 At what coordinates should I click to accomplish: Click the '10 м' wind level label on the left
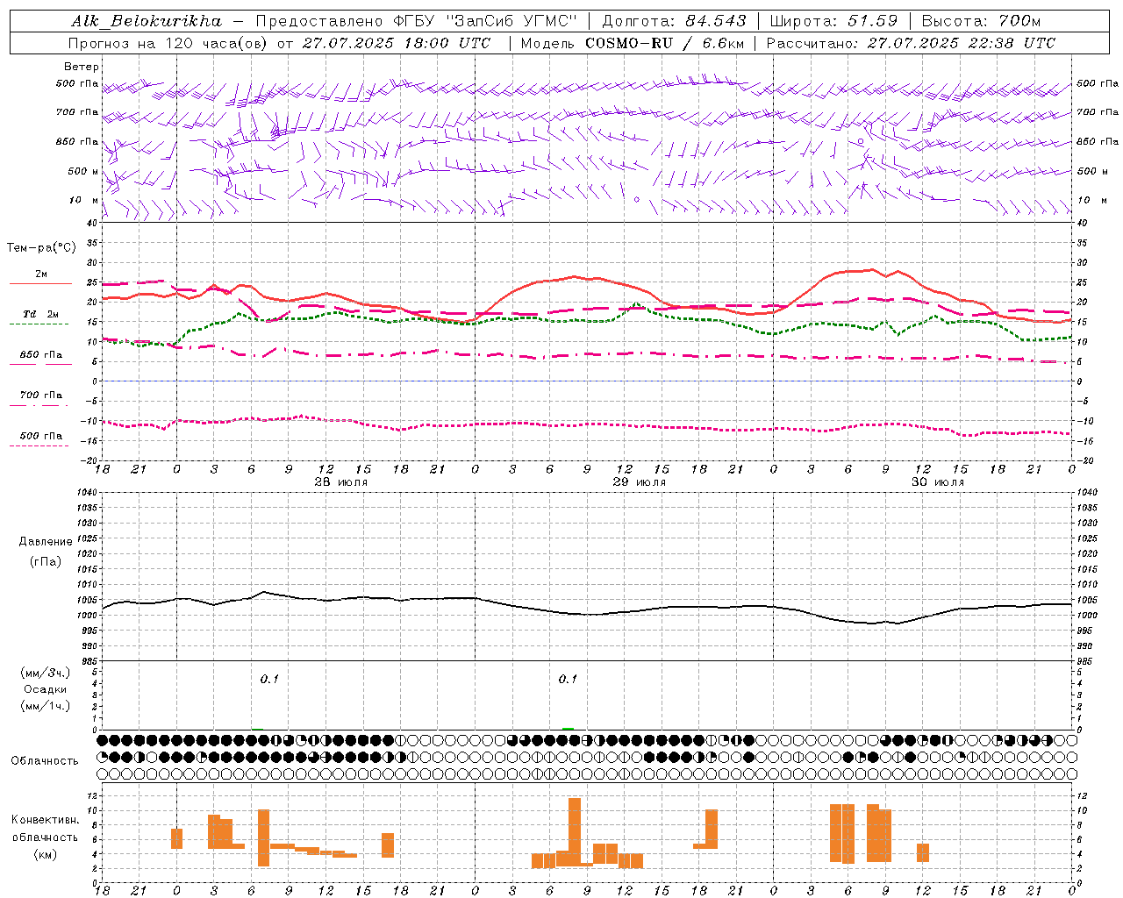(x=84, y=200)
